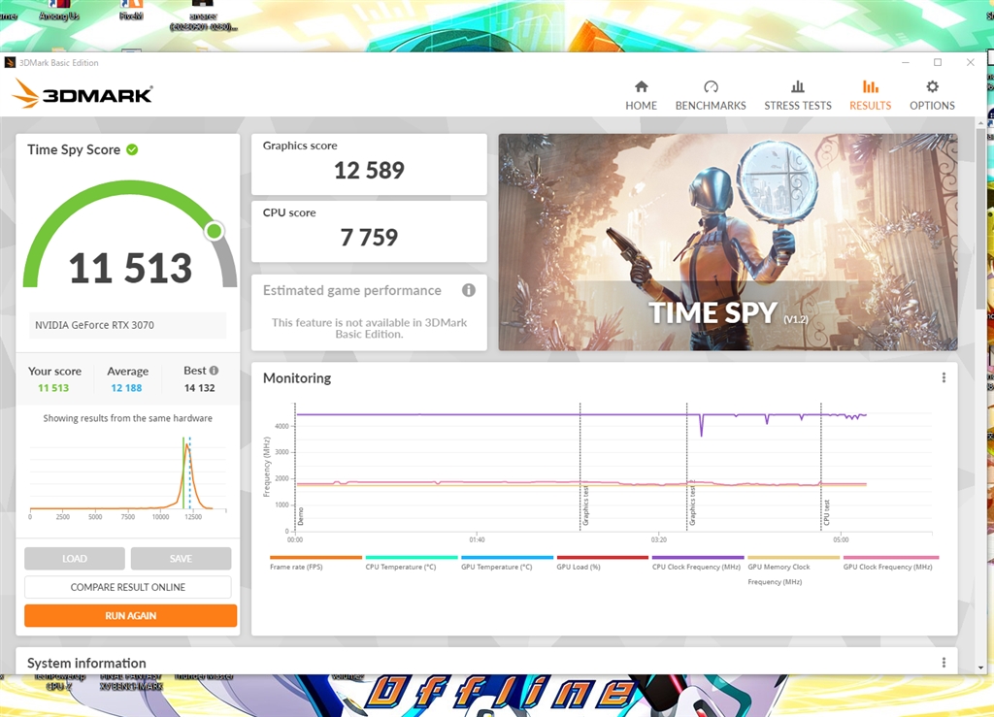Click the Time Spy banner image
Image resolution: width=994 pixels, height=717 pixels.
728,242
